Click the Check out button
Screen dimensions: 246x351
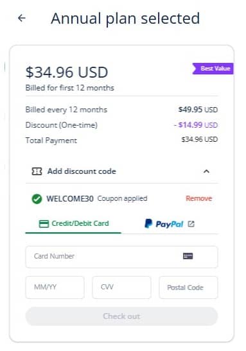click(121, 316)
